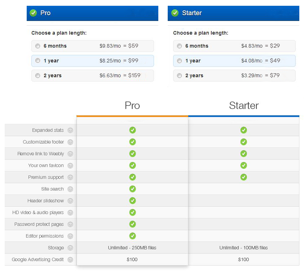Click the Starter '$3.29/mo = $79' price
304x275 pixels.
260,75
